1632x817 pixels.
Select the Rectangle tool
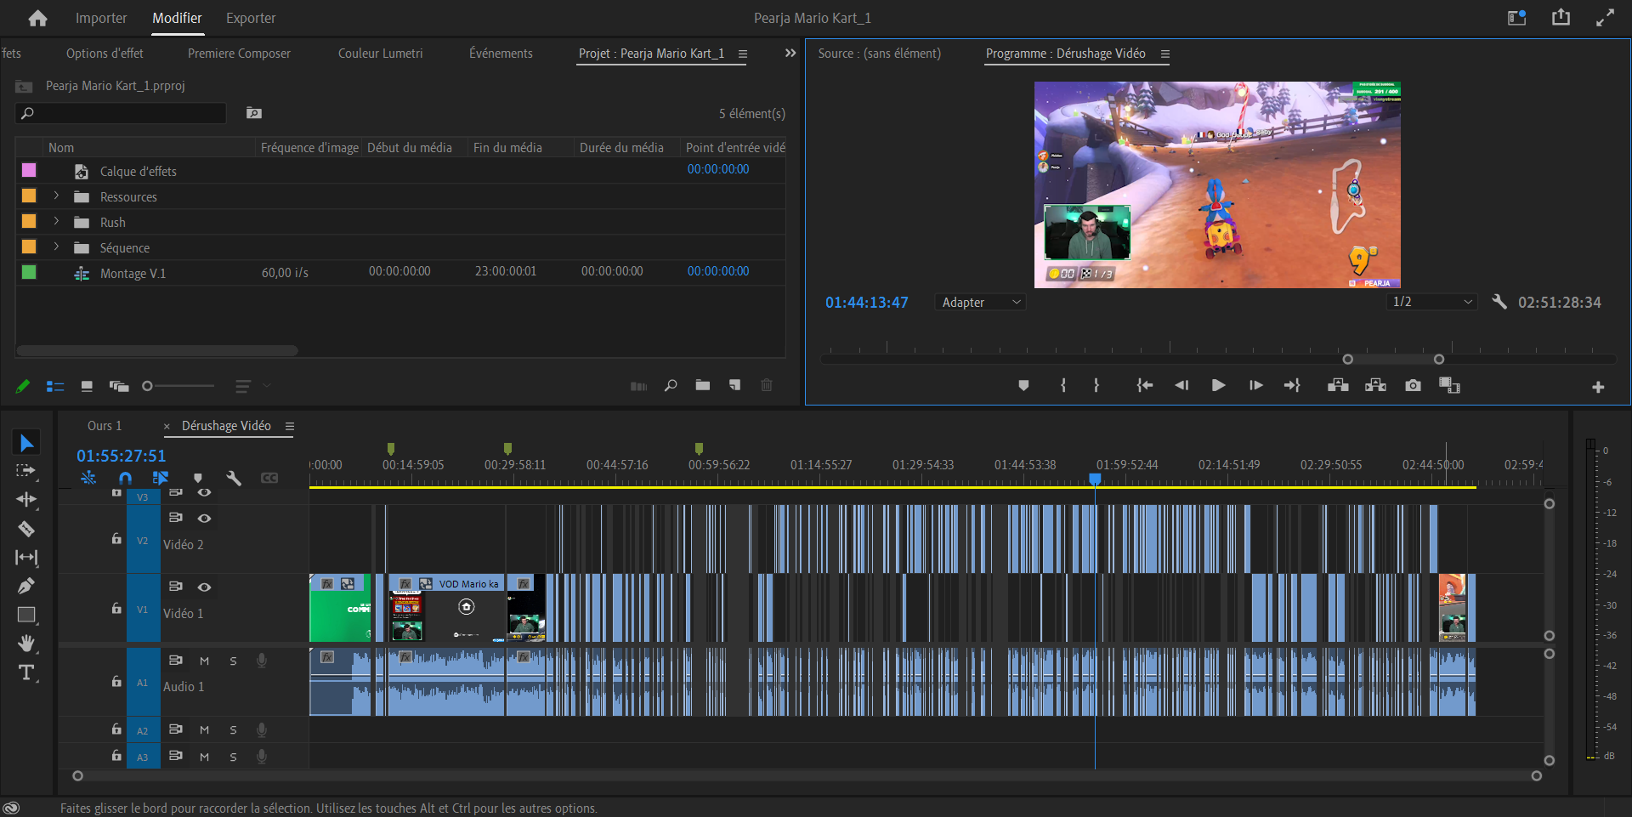tap(26, 615)
